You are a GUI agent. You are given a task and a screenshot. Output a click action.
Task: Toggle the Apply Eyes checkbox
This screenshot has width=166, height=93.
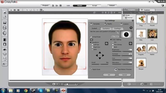click(x=91, y=69)
